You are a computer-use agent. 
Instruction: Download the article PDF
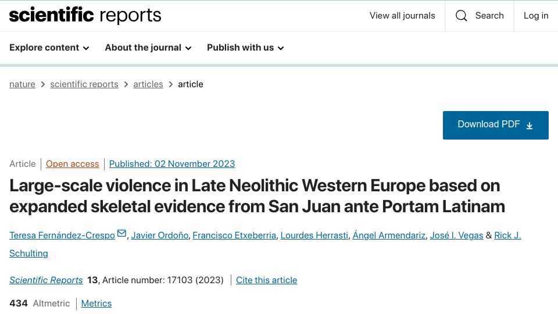click(x=495, y=126)
